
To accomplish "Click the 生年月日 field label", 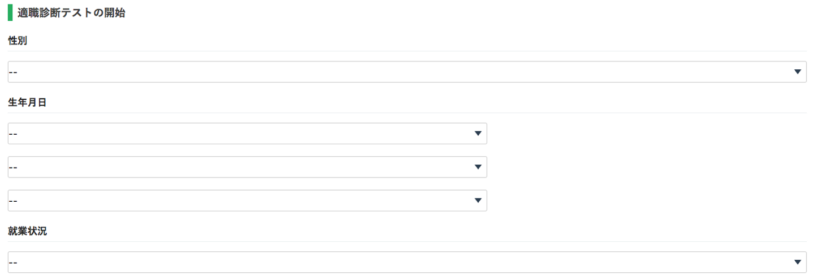I will [x=27, y=103].
